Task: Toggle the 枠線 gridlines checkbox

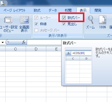Action: [x=36, y=24]
